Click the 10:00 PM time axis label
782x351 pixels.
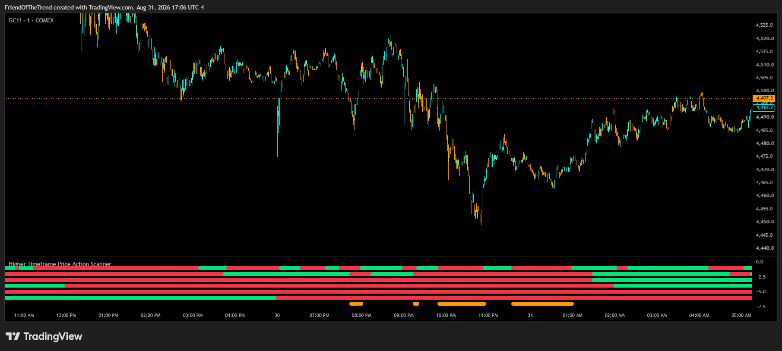[x=446, y=315]
